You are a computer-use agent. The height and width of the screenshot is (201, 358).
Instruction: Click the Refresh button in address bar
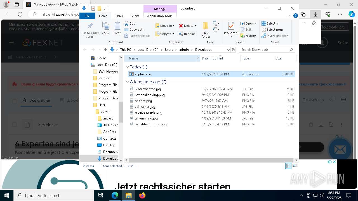pos(233,50)
